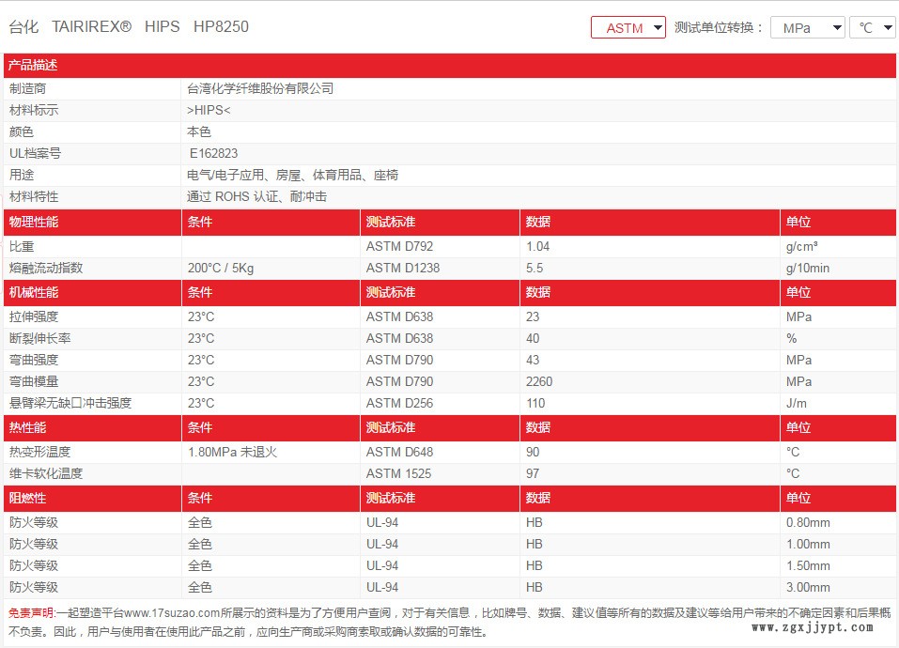This screenshot has height=648, width=899.
Task: Open the MPa pressure unit dropdown
Action: [807, 27]
